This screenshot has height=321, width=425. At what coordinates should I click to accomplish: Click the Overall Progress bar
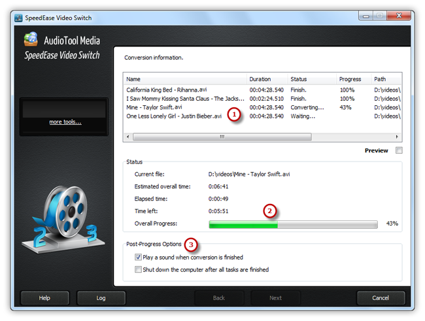(293, 224)
